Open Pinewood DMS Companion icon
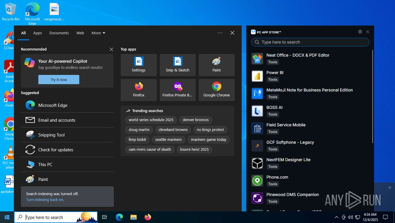The height and width of the screenshot is (223, 395). [x=257, y=198]
